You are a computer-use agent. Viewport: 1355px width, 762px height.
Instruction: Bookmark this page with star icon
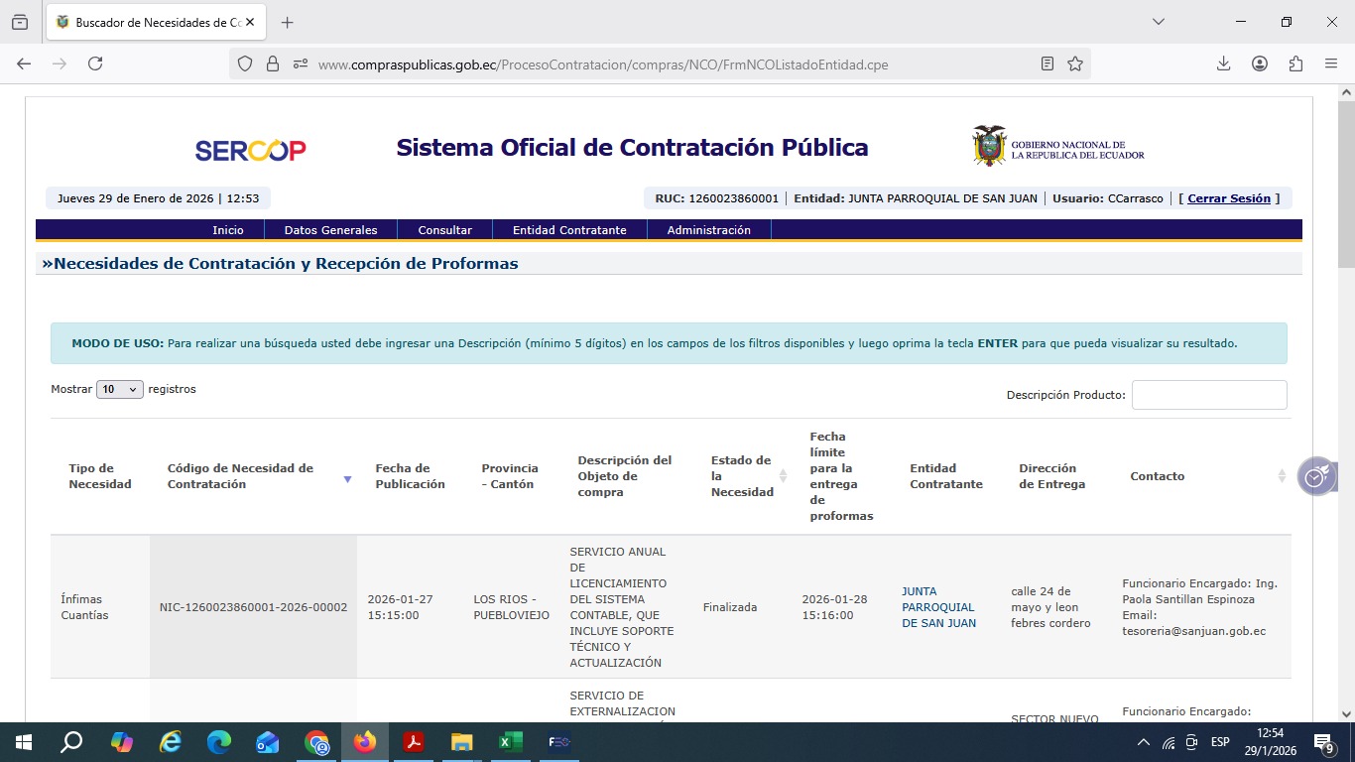coord(1075,63)
